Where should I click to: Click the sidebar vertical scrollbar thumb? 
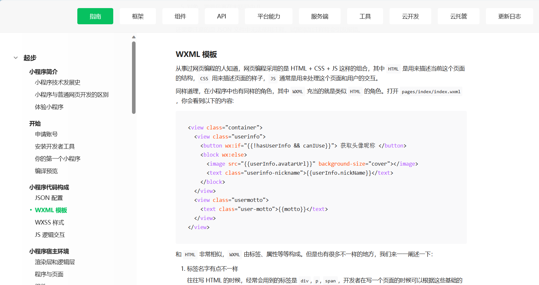pos(134,78)
